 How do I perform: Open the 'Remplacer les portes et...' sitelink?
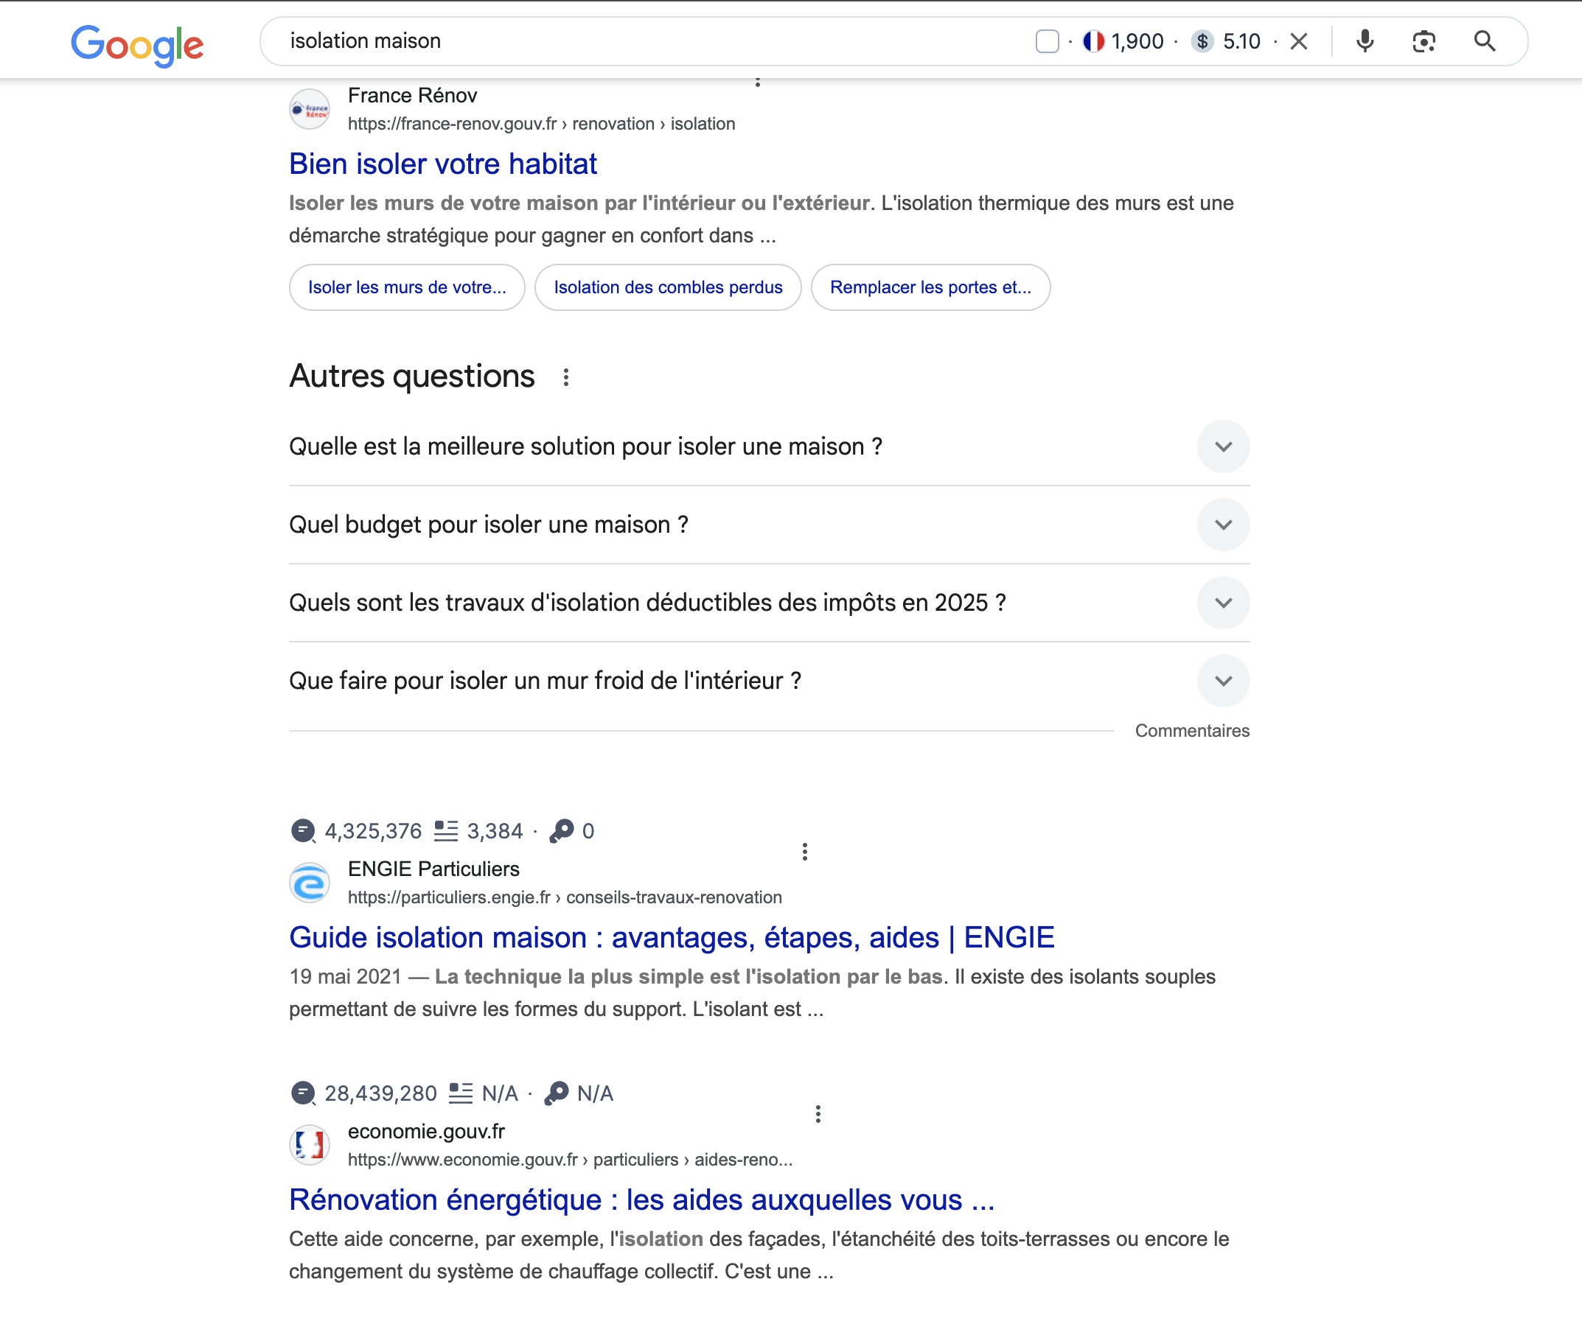(x=930, y=287)
